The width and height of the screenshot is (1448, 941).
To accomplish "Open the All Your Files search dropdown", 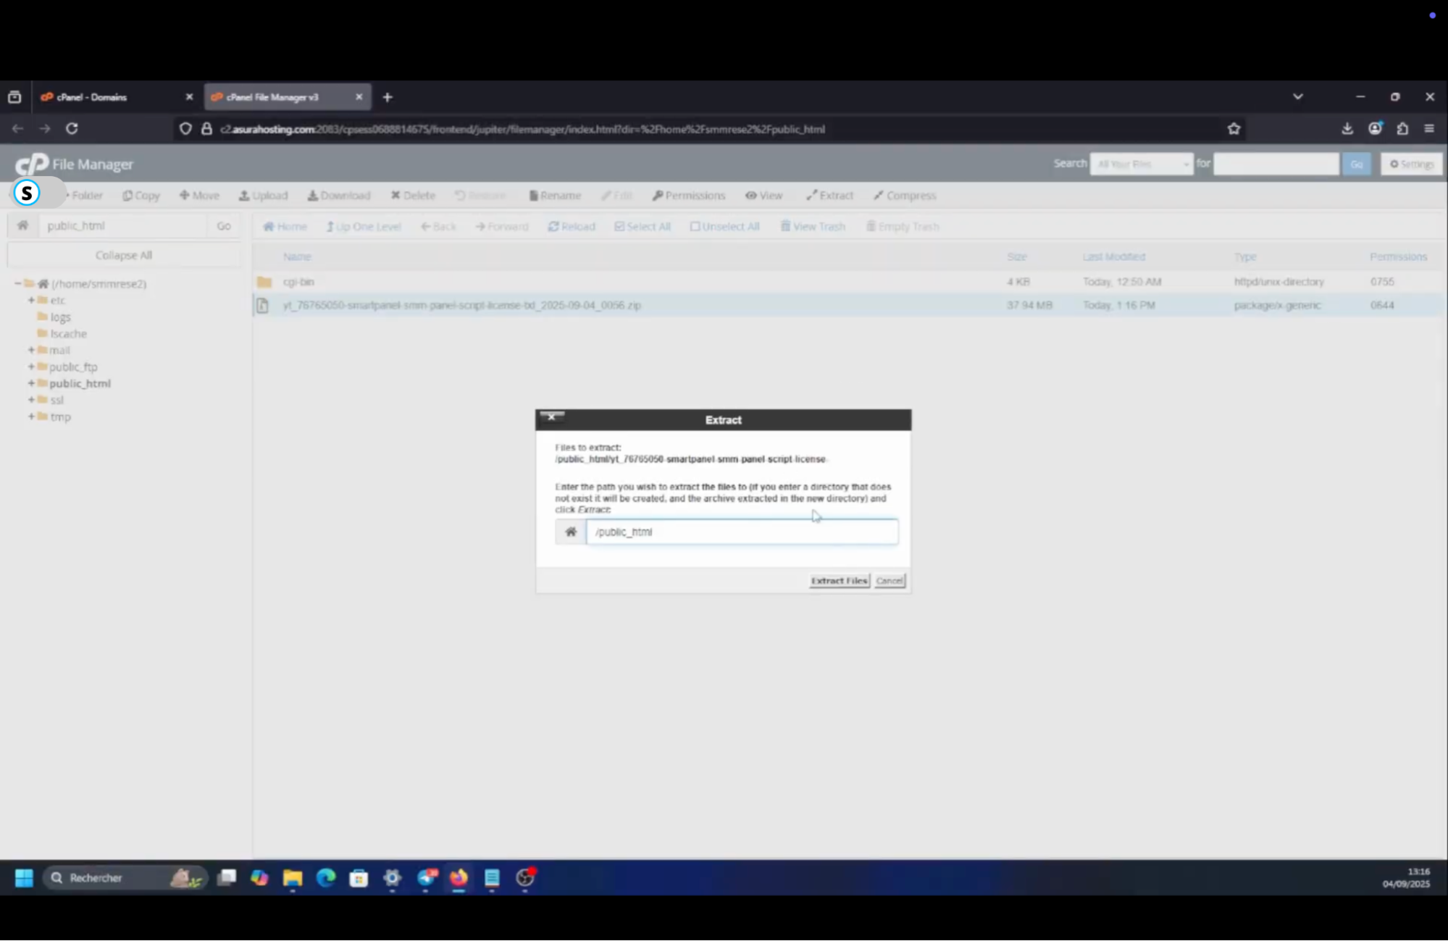I will point(1141,164).
